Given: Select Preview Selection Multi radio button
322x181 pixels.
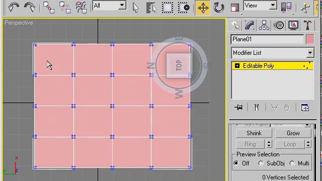Looking at the screenshot, I should coord(292,163).
